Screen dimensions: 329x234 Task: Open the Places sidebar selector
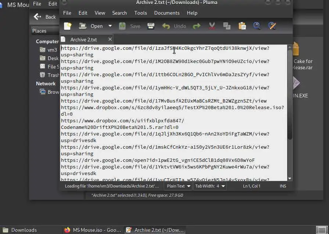tap(45, 31)
